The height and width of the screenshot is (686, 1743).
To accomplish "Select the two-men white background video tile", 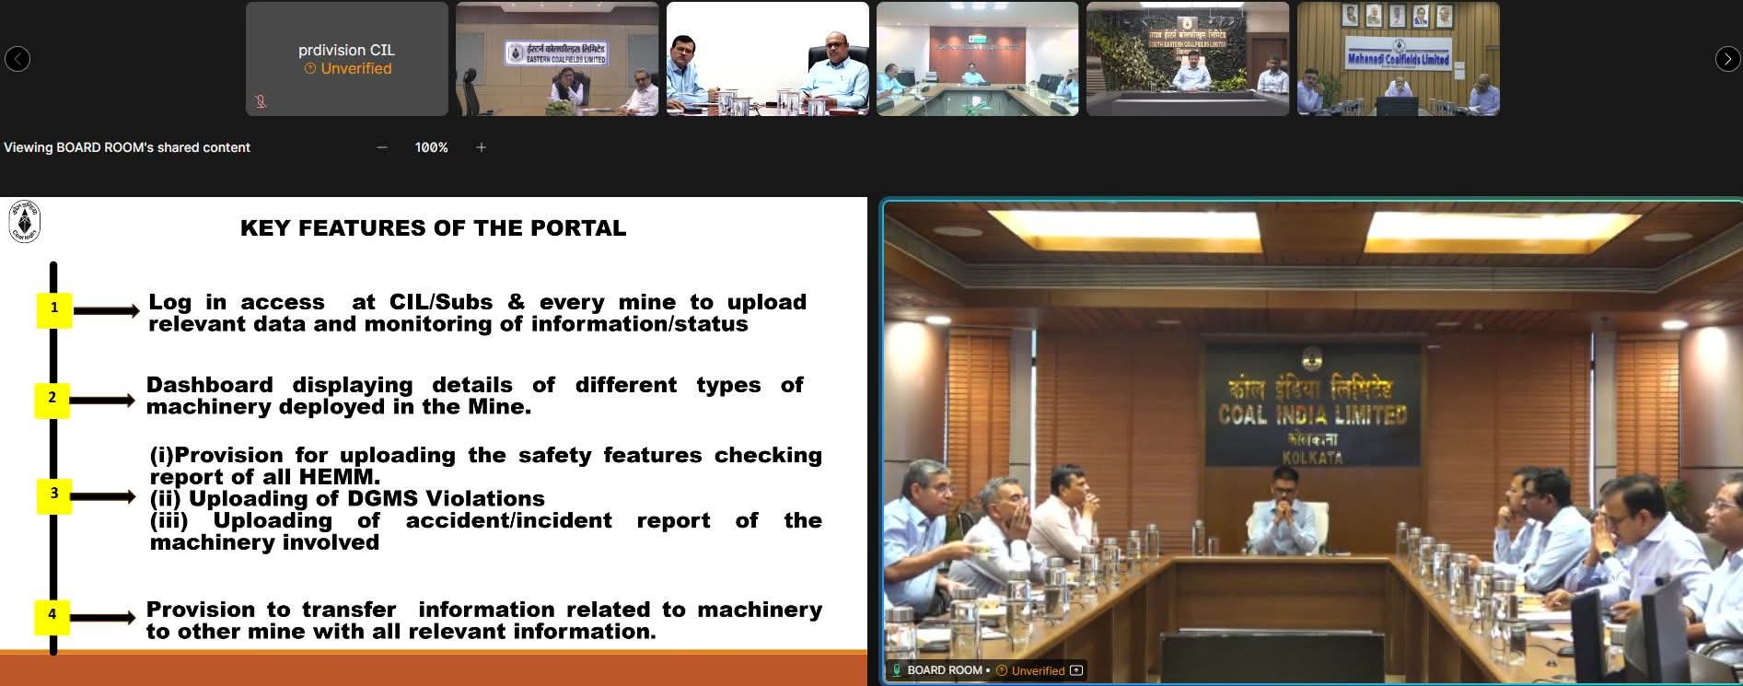I will pyautogui.click(x=767, y=59).
